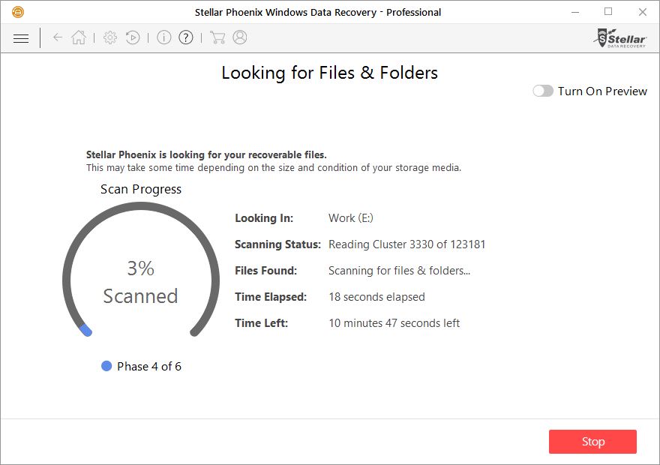
Task: Click the account registration icon
Action: point(238,37)
